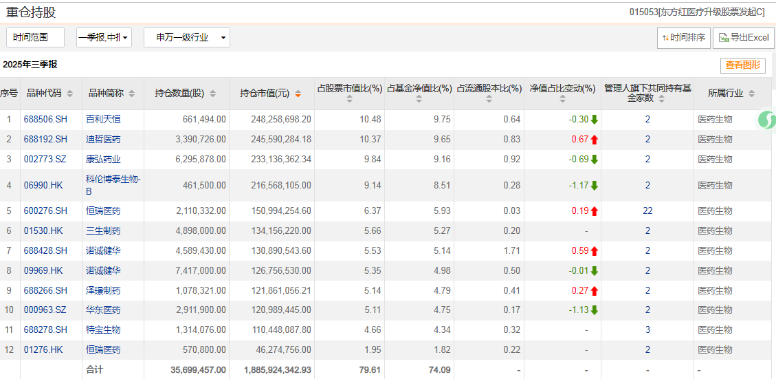Click green down arrow in 康弘药业 row
The width and height of the screenshot is (776, 379).
[x=595, y=160]
